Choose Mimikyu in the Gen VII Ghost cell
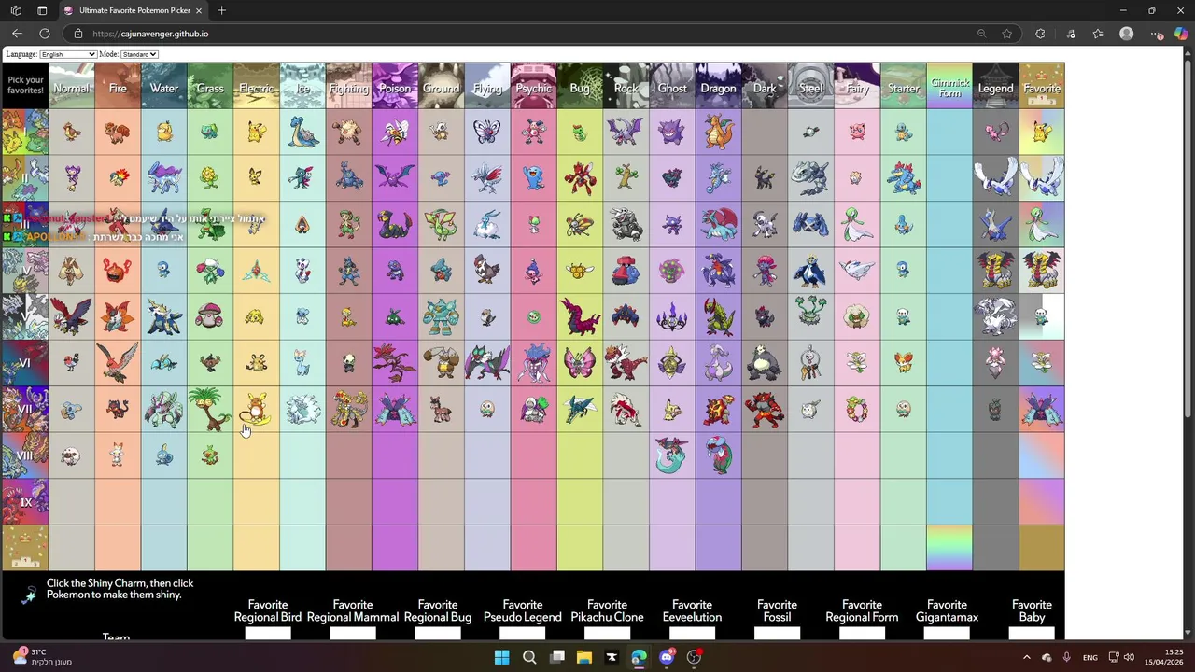1195x672 pixels. (672, 409)
